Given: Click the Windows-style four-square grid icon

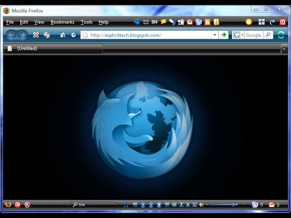Looking at the screenshot, I should coord(261,22).
